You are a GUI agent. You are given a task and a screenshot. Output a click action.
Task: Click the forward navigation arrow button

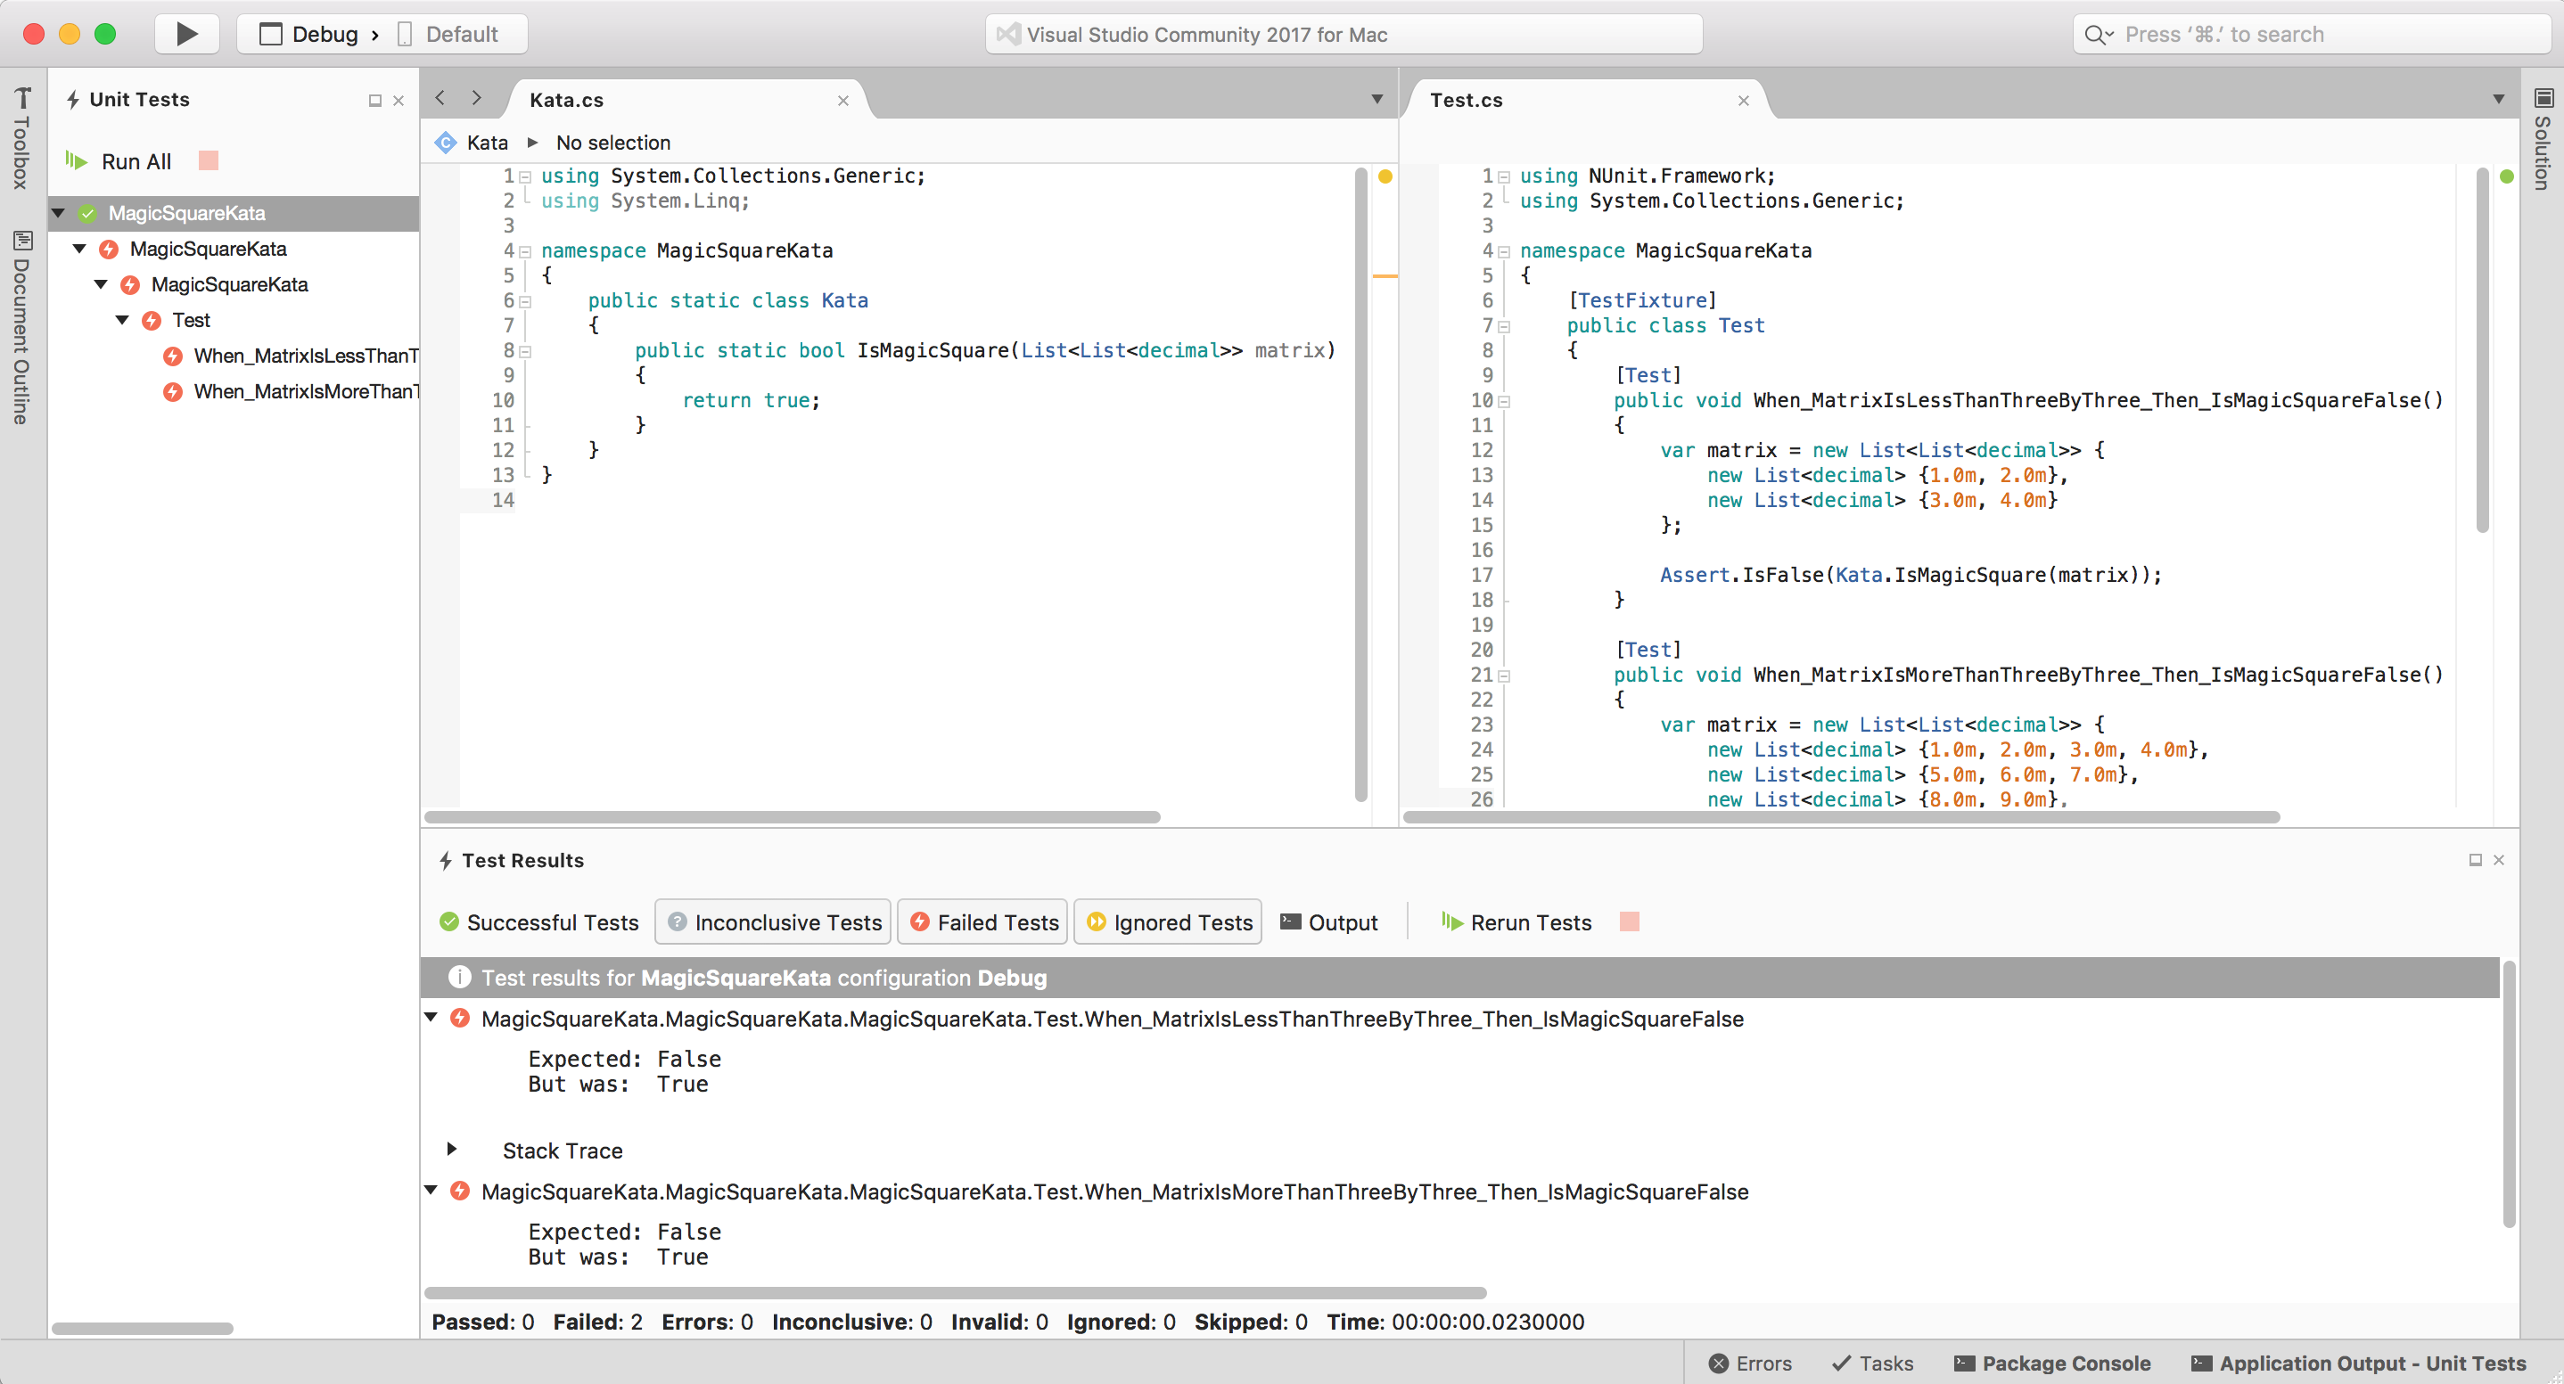tap(477, 99)
